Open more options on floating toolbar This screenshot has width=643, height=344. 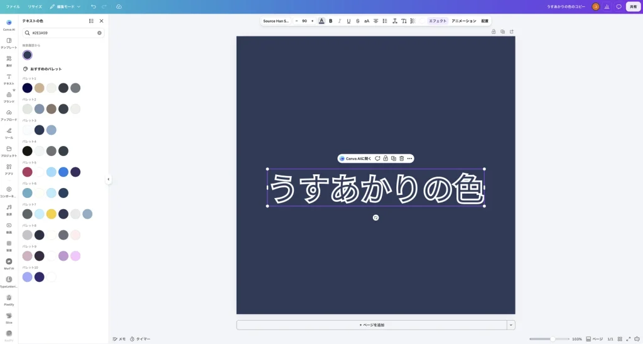[409, 159]
